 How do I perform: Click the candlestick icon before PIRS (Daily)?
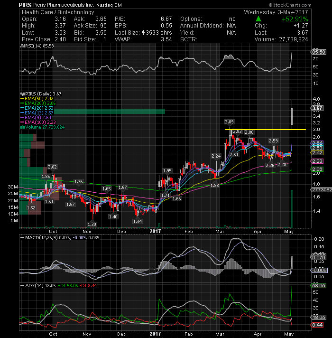click(22, 94)
